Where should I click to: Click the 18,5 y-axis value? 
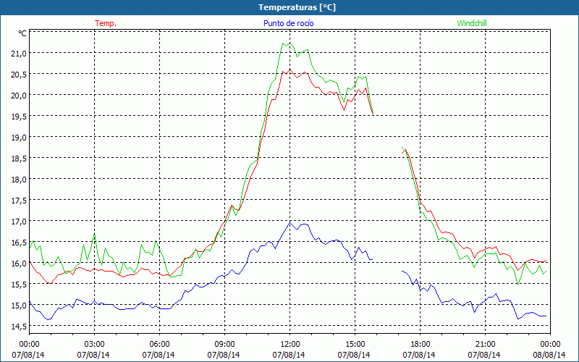[19, 158]
